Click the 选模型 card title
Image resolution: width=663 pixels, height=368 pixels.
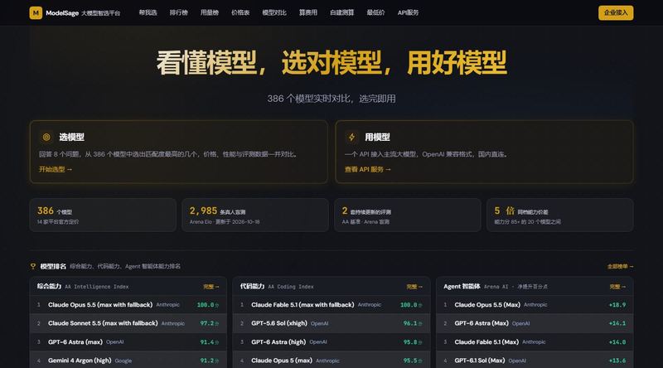71,137
